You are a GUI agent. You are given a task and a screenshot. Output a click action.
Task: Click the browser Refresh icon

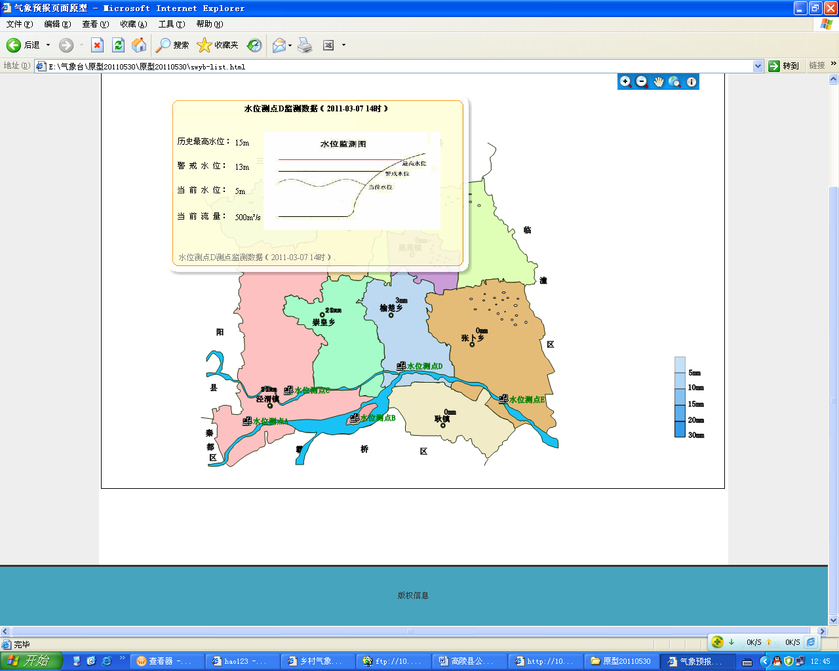pyautogui.click(x=118, y=45)
